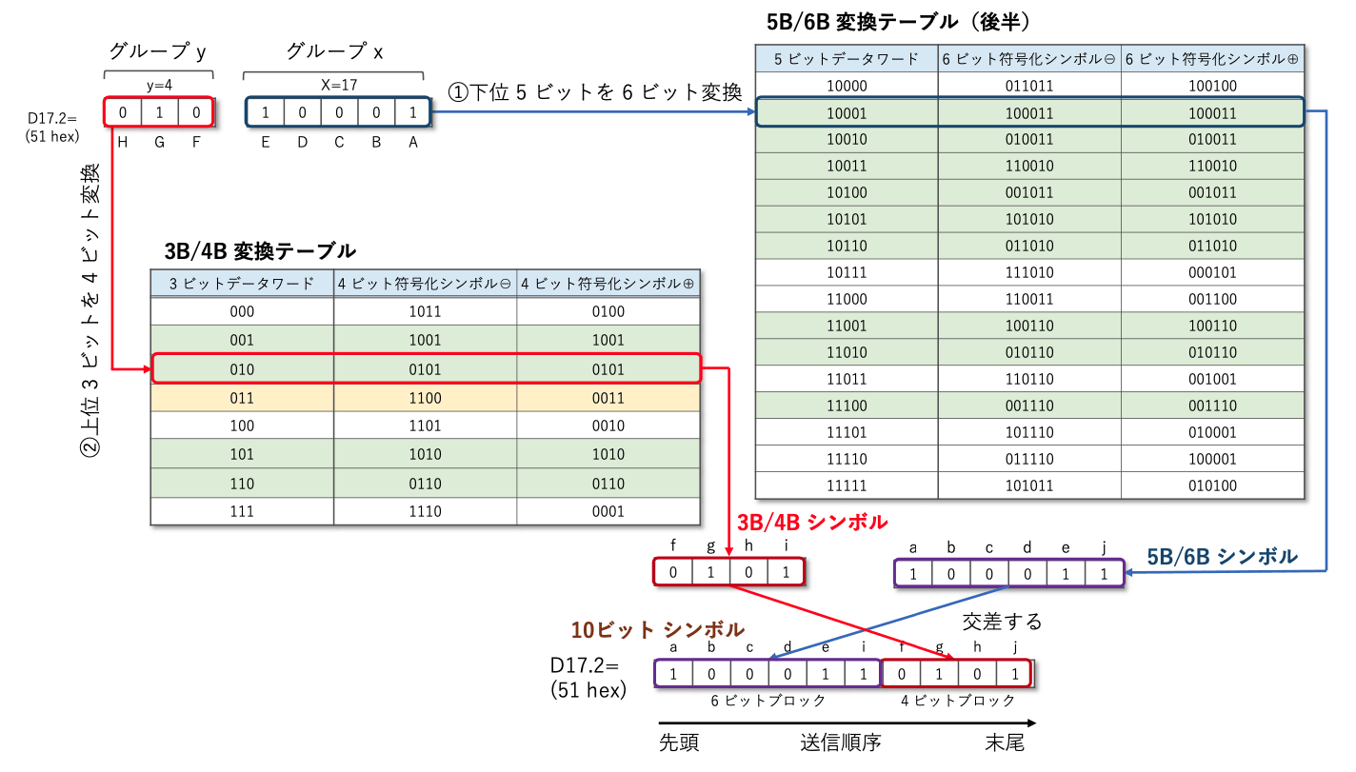This screenshot has height=772, width=1356.
Task: Click data word cell 10001 in highlighted row
Action: pos(847,113)
